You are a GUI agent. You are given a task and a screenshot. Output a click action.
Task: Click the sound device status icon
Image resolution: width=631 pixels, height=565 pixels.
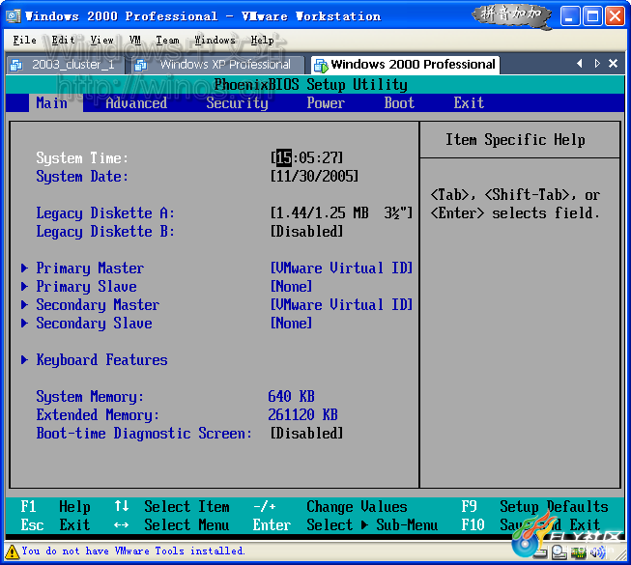(597, 553)
